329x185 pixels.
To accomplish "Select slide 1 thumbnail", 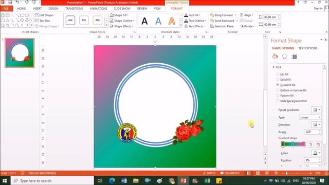I will pyautogui.click(x=20, y=53).
